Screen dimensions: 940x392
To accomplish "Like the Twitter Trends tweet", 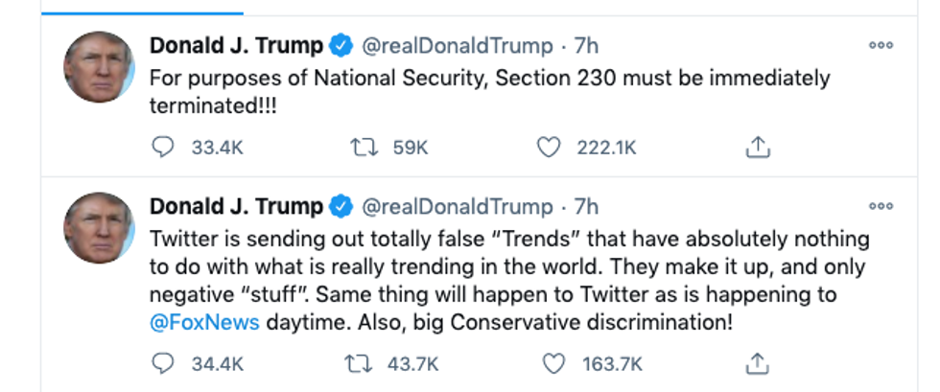I will 552,363.
